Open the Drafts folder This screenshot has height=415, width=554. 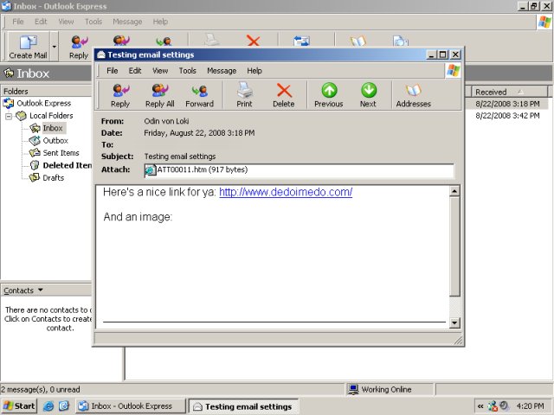point(54,177)
